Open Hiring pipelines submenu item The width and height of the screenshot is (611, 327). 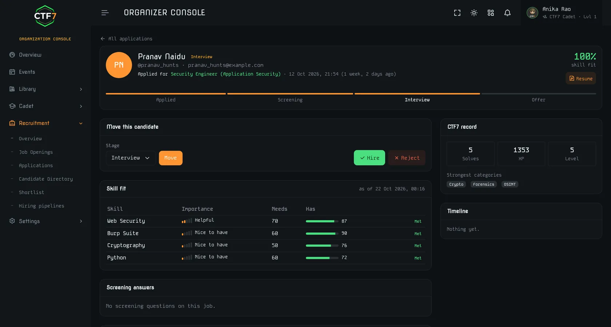click(x=41, y=206)
